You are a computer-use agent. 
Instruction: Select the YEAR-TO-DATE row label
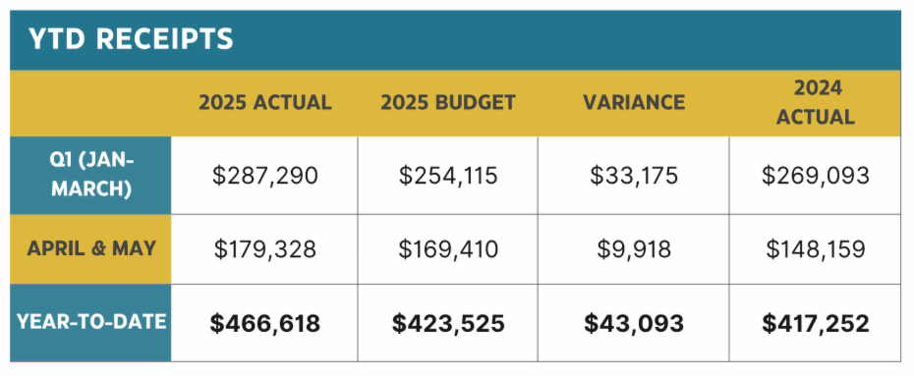[90, 322]
